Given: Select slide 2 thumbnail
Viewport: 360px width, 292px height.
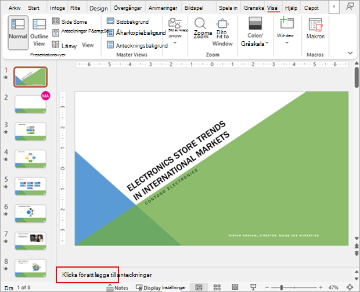Looking at the screenshot, I should pyautogui.click(x=31, y=104).
